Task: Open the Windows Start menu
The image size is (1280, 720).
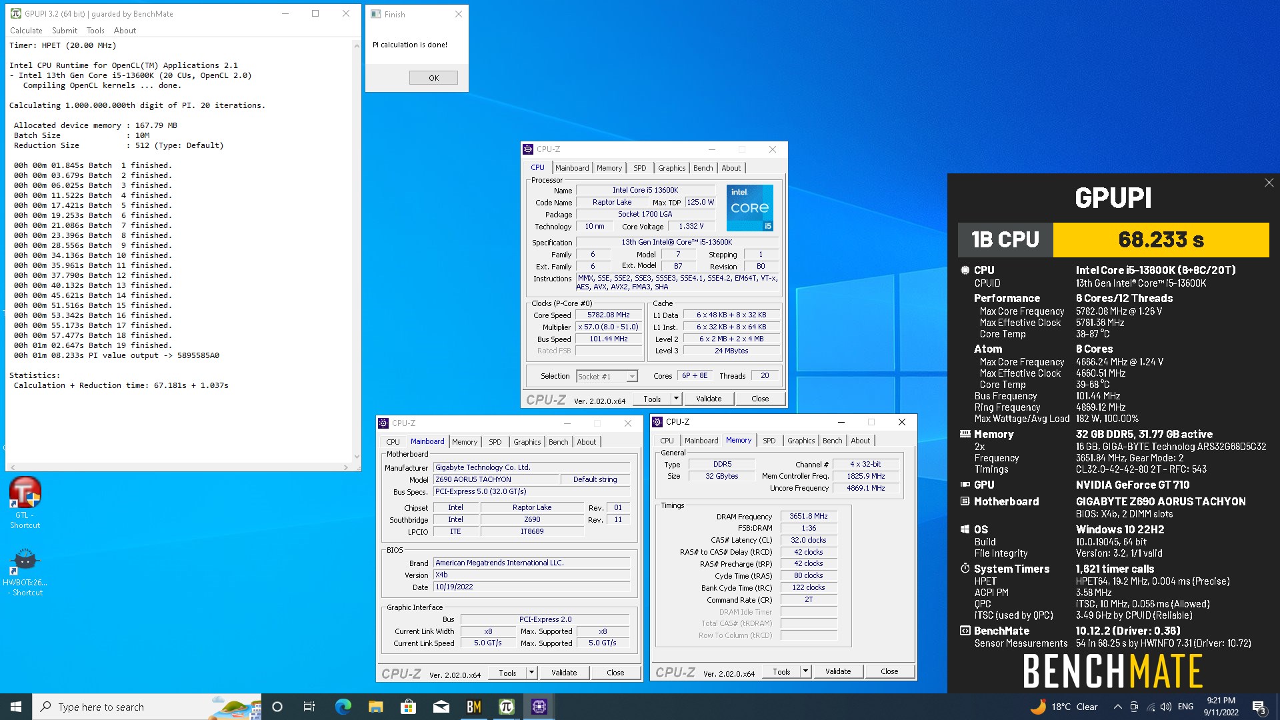Action: [x=16, y=707]
